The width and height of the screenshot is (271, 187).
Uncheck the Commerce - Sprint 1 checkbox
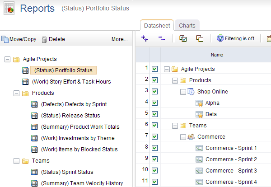pyautogui.click(x=155, y=148)
